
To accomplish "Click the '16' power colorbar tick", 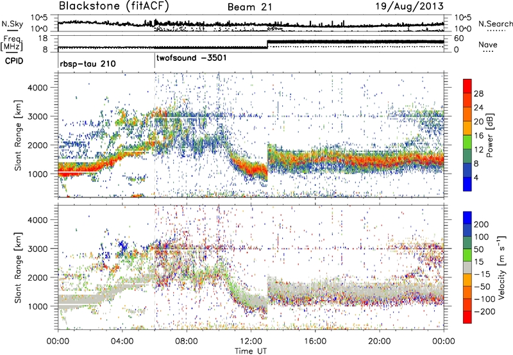I will [x=478, y=136].
